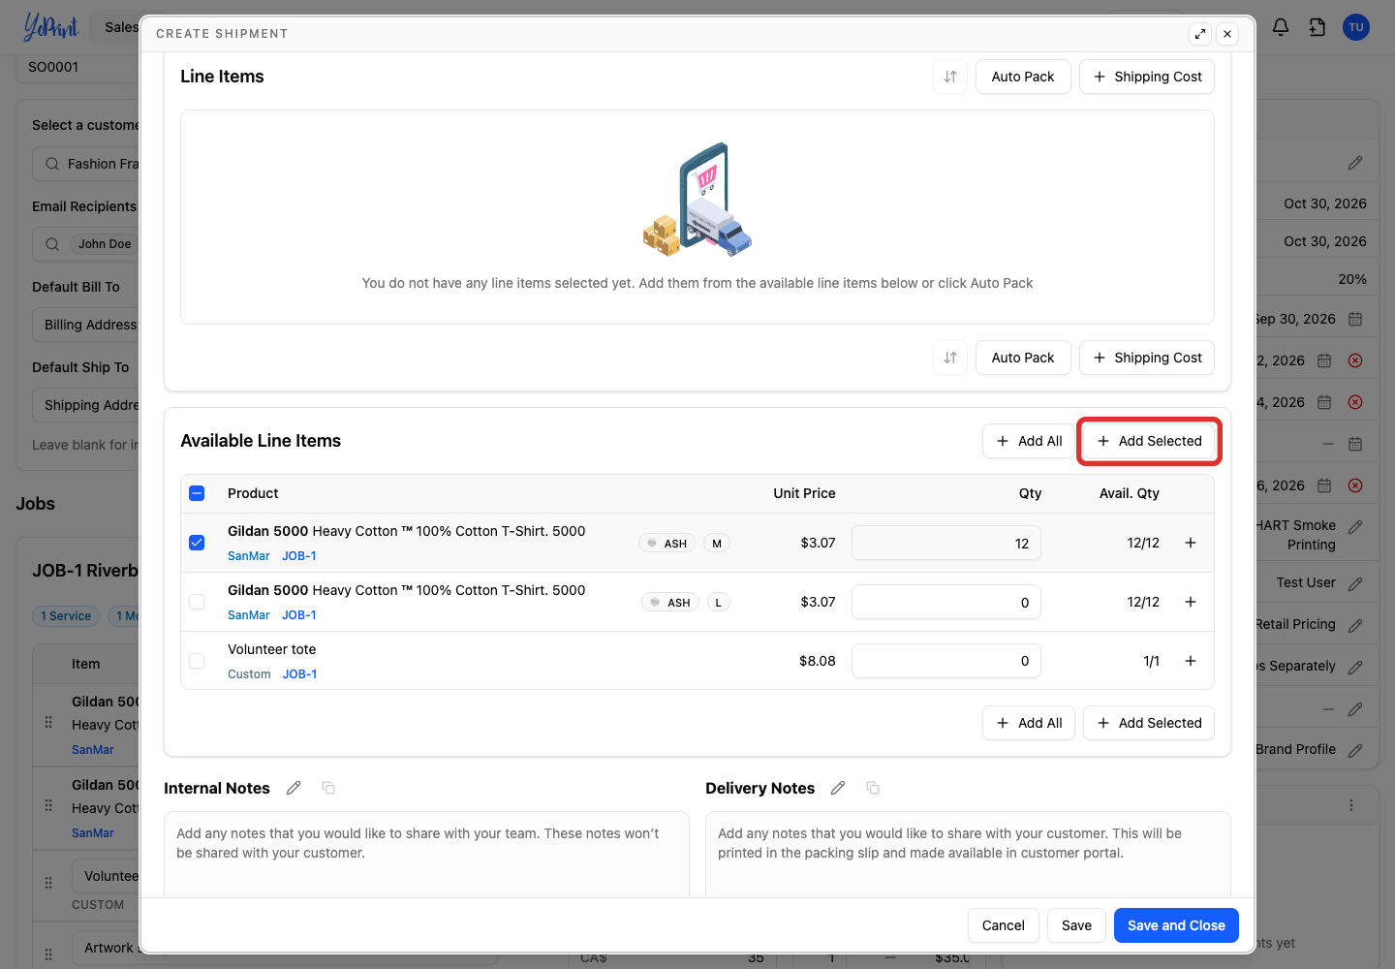Edit the quantity field showing 12
Image resolution: width=1395 pixels, height=969 pixels.
click(x=946, y=543)
